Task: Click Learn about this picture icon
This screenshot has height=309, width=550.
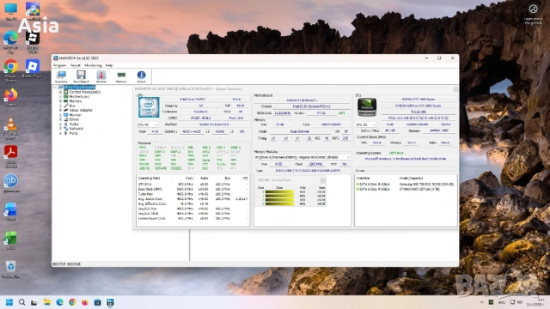Action: coord(533,9)
